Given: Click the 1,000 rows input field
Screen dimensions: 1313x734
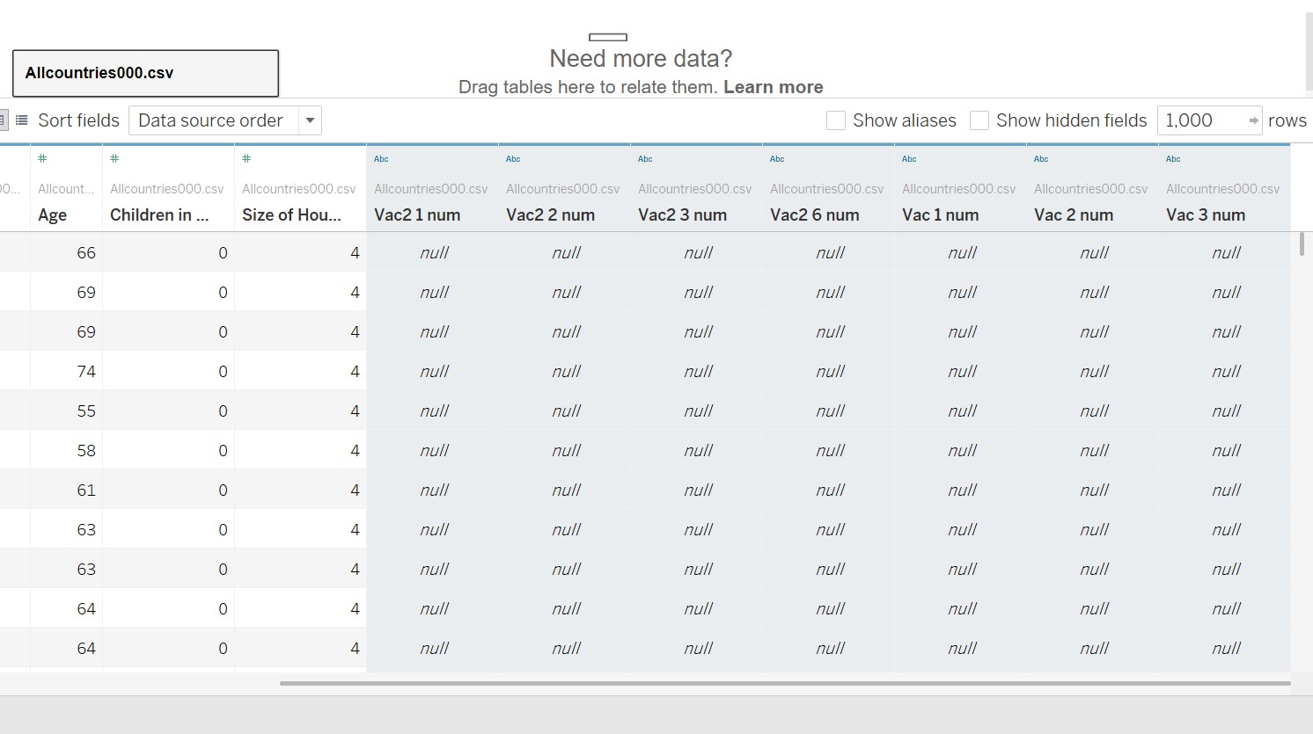Looking at the screenshot, I should [x=1200, y=120].
